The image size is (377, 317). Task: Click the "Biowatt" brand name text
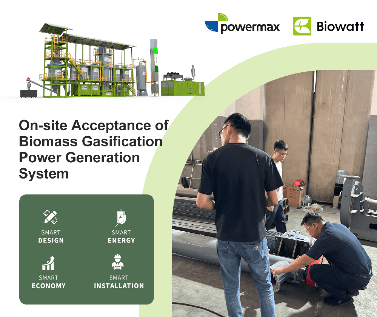(x=340, y=27)
